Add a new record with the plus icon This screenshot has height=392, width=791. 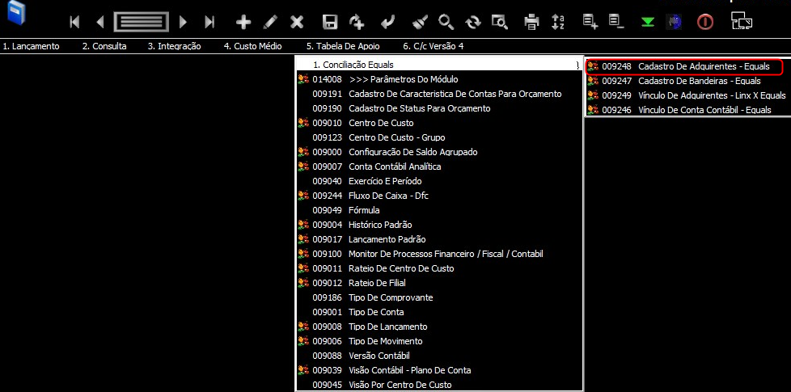[243, 22]
